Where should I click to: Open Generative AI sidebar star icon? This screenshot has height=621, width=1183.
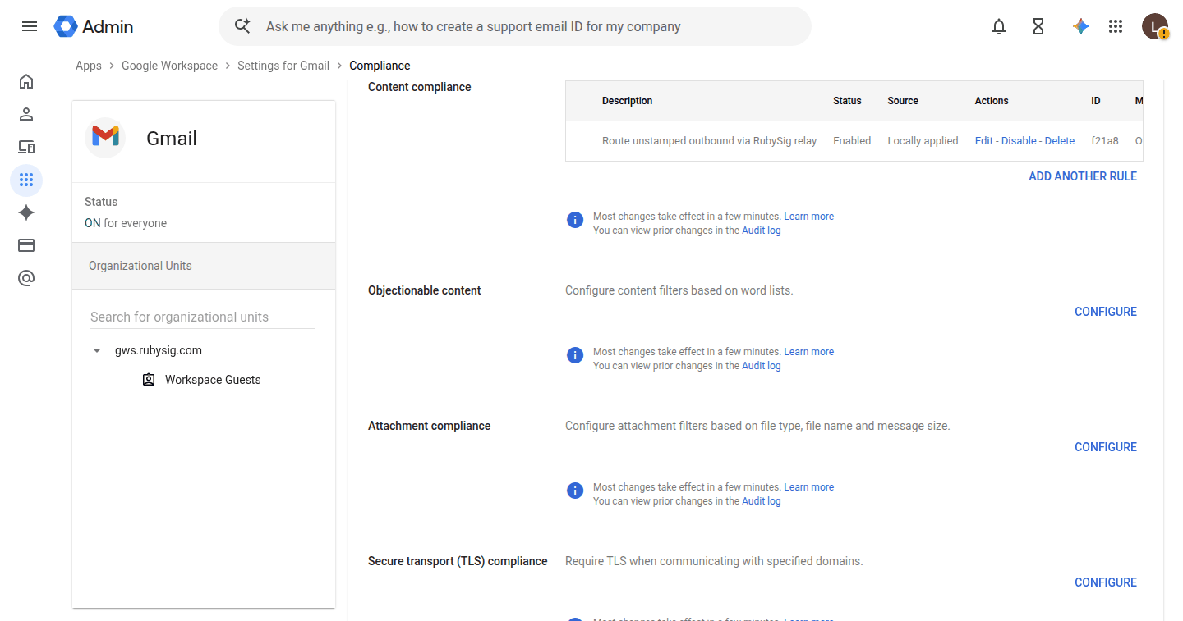pos(26,212)
